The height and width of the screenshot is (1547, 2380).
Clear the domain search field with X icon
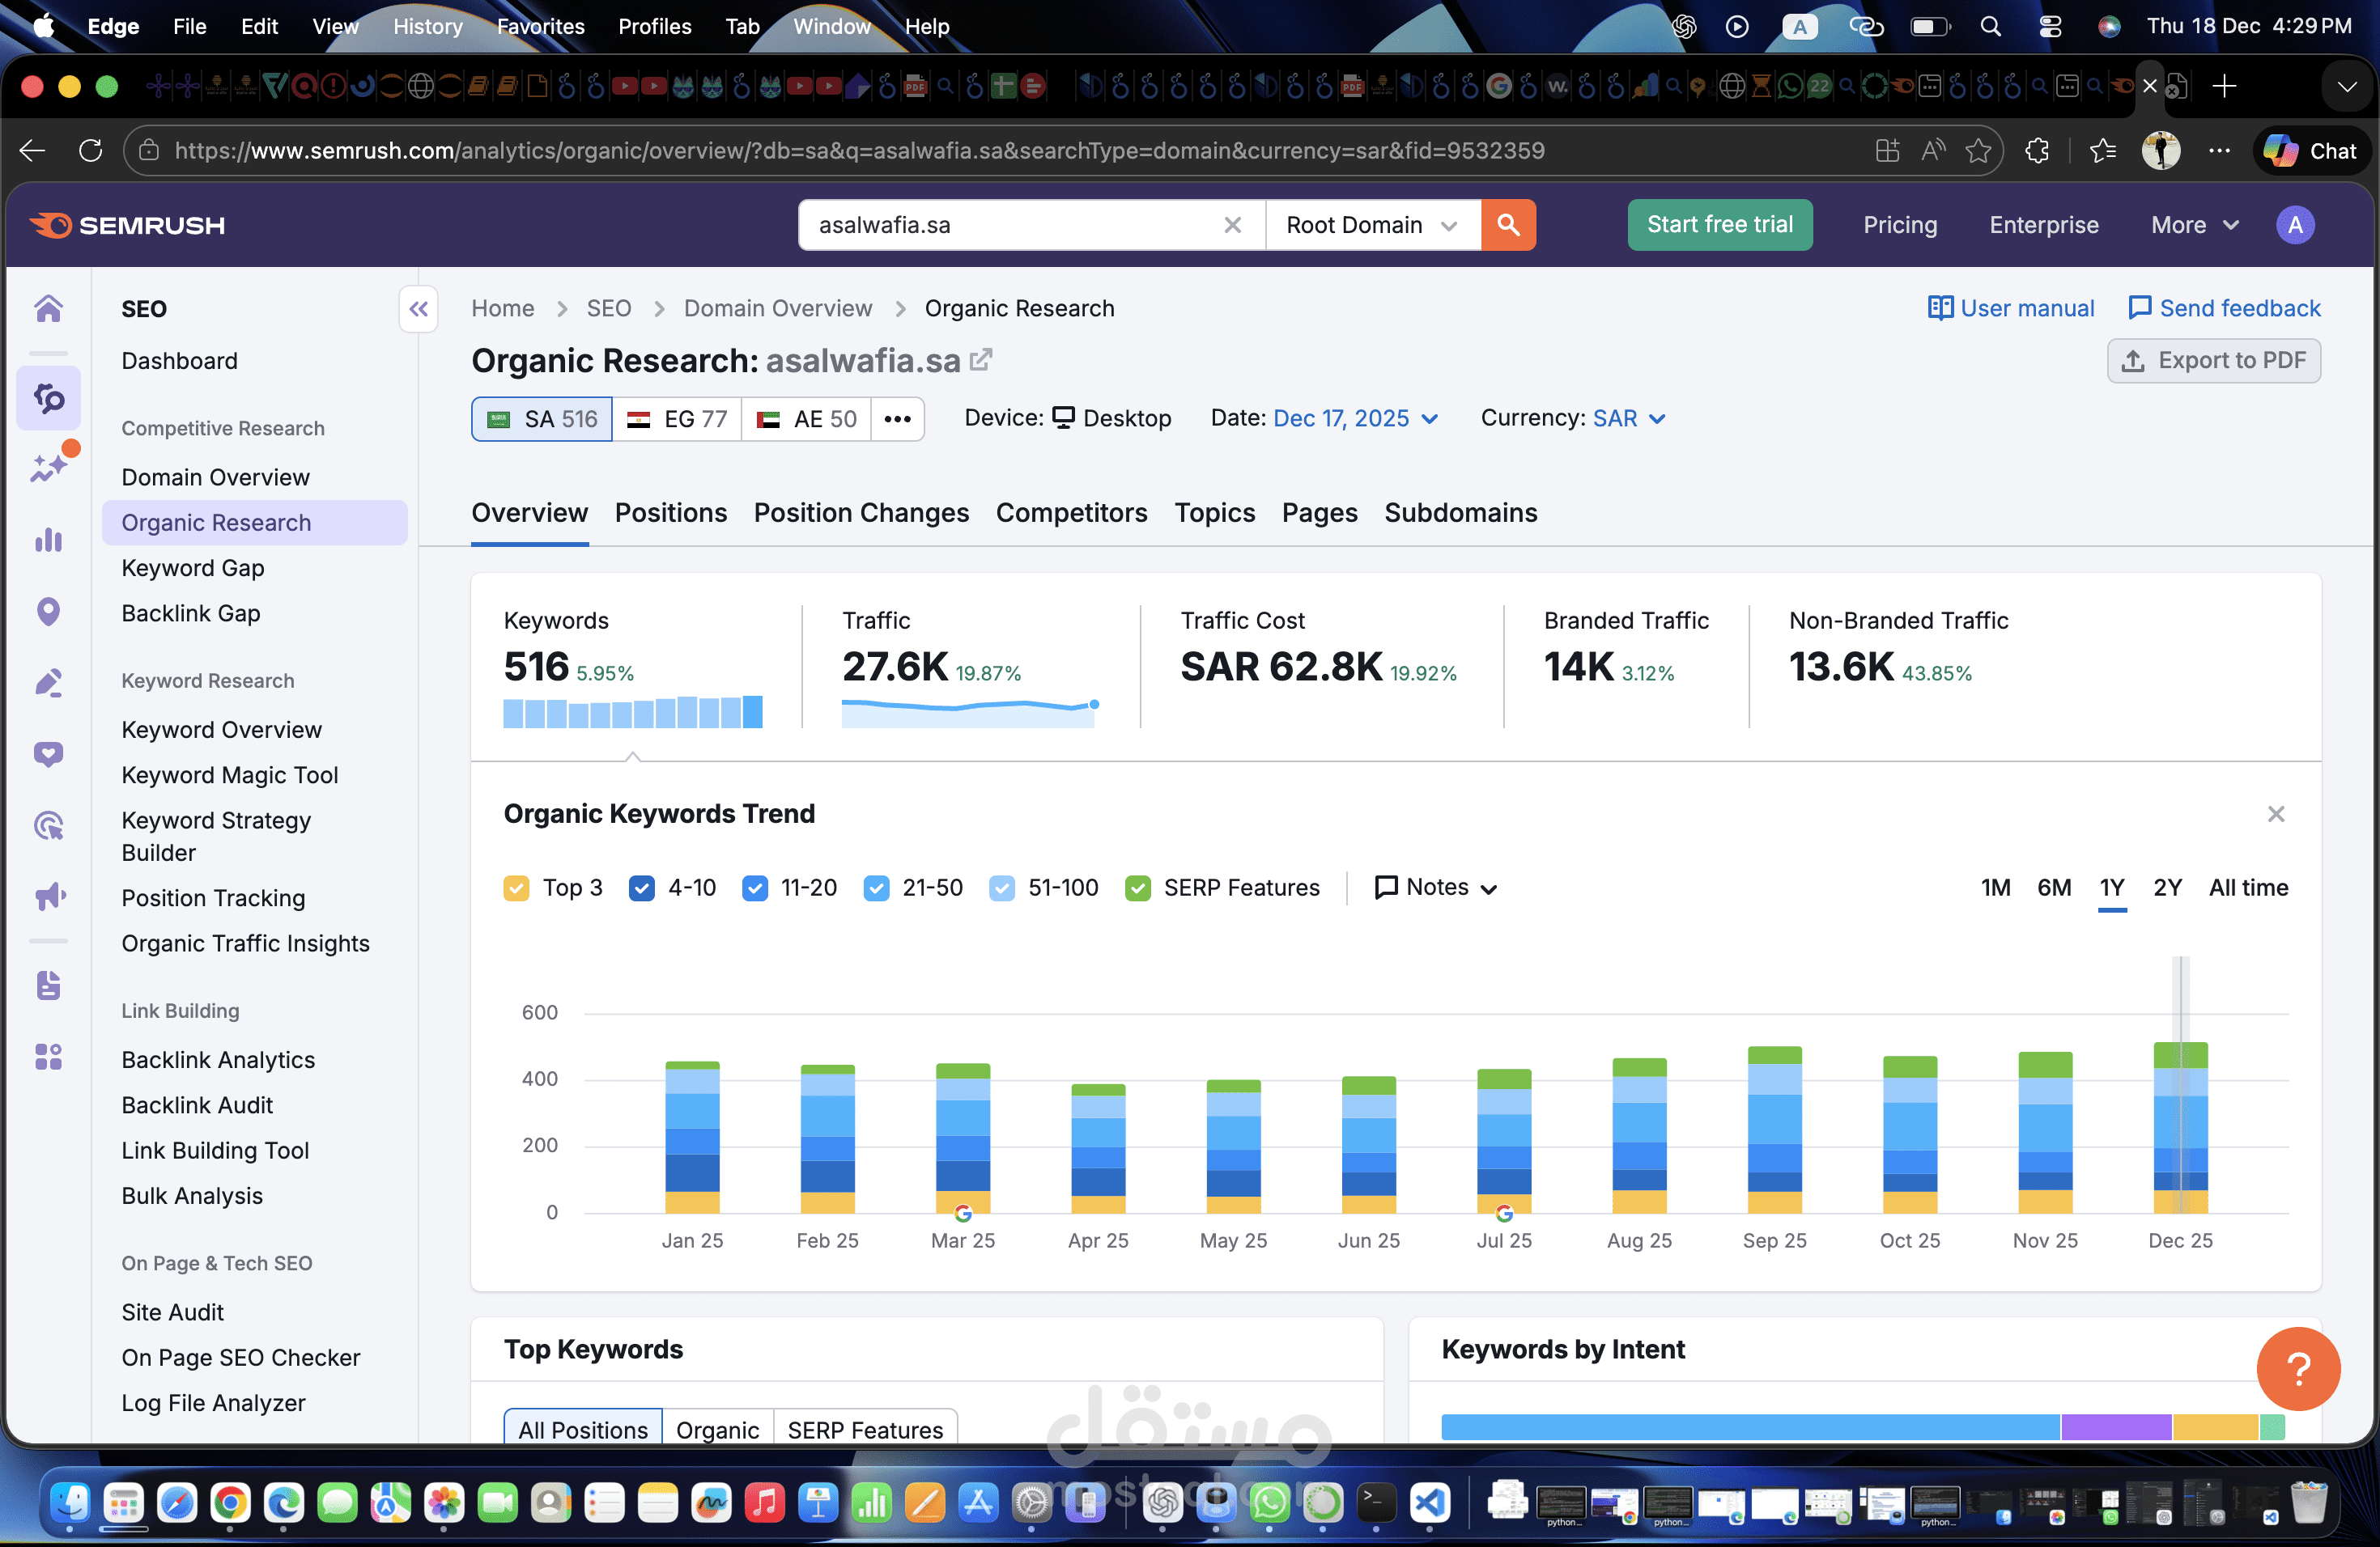coord(1232,225)
